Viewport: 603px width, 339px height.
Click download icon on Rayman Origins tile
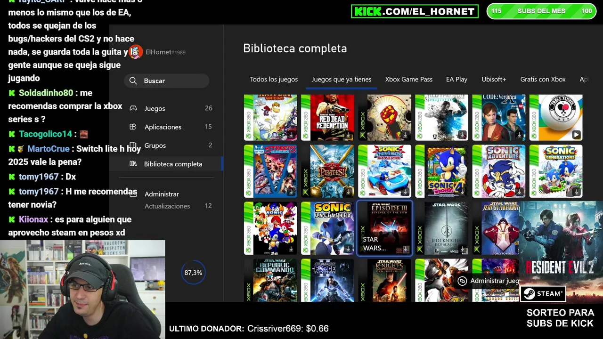point(291,135)
